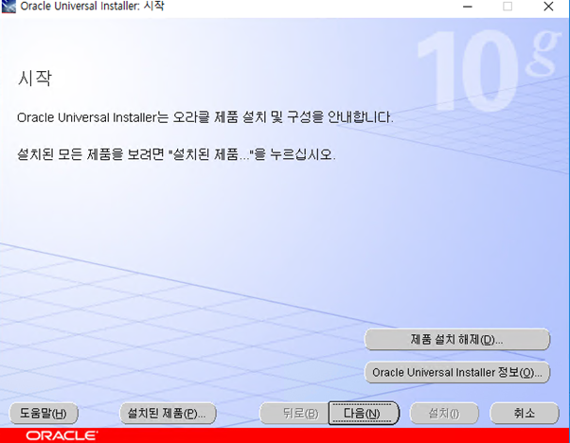Open 제품 설치 해제(D)... to deinstall products
The image size is (570, 443).
[x=457, y=340]
